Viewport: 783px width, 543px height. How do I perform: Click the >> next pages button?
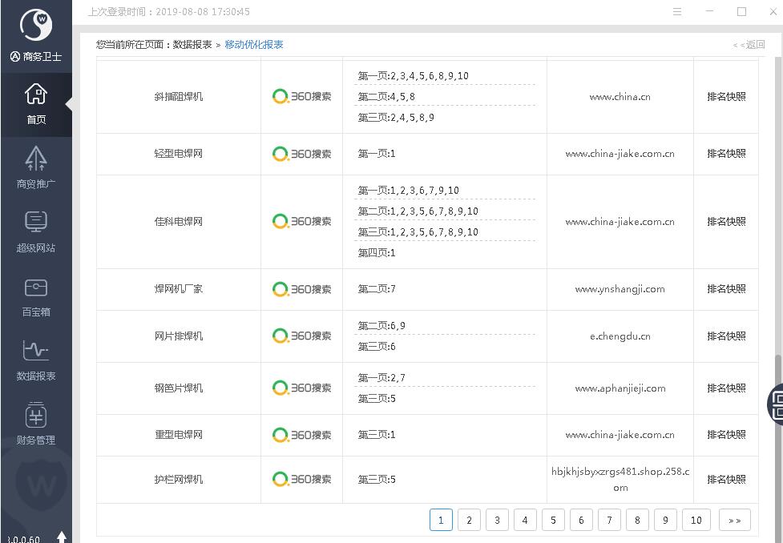734,520
